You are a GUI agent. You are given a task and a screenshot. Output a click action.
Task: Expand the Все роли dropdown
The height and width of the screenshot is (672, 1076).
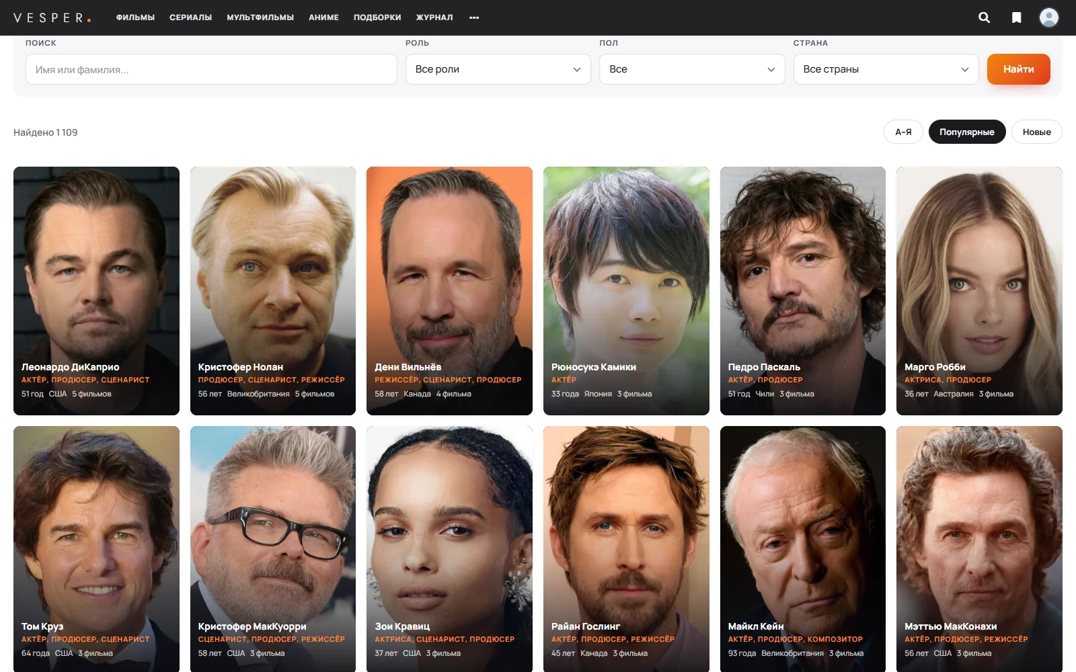coord(498,69)
